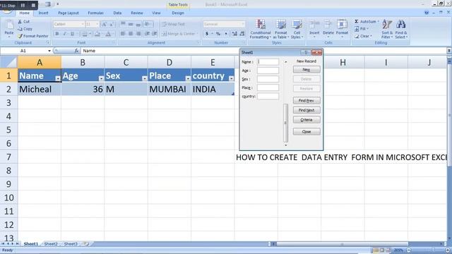The image size is (452, 254).
Task: Open the Place filter dropdown
Action: click(x=188, y=78)
